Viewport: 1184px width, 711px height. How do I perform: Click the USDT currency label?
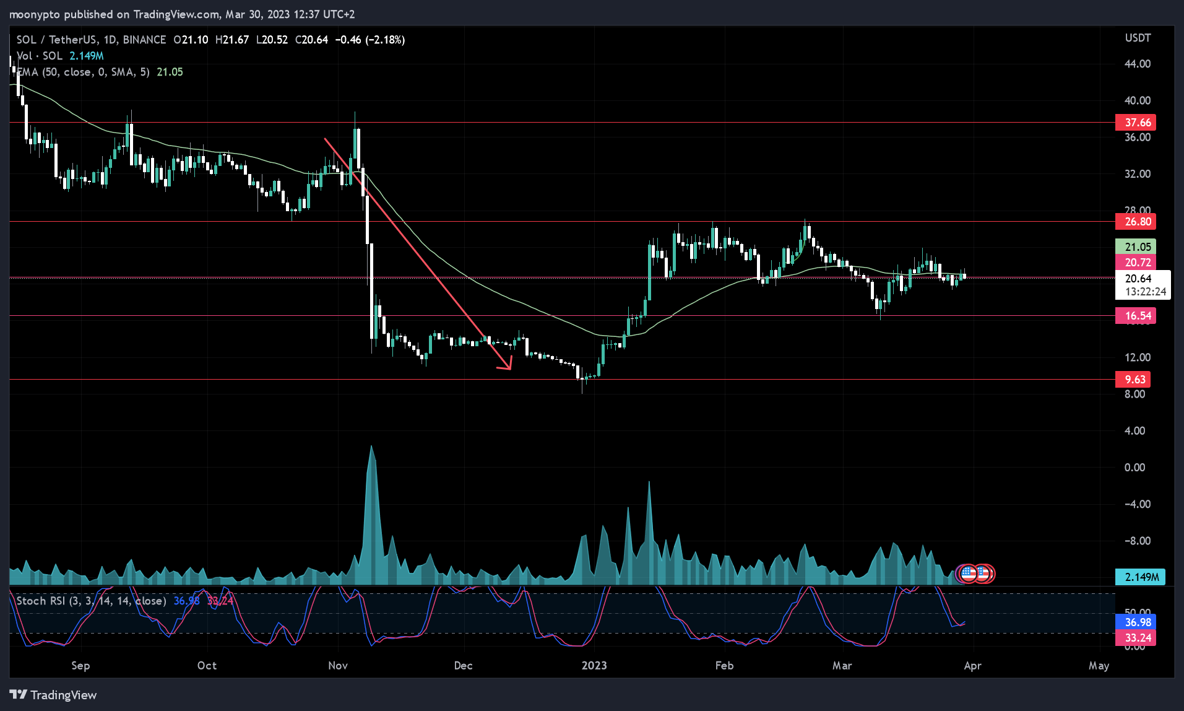point(1138,38)
